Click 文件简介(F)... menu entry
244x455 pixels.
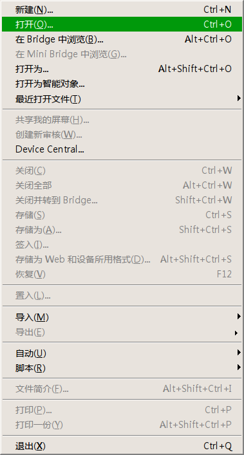pyautogui.click(x=122, y=389)
